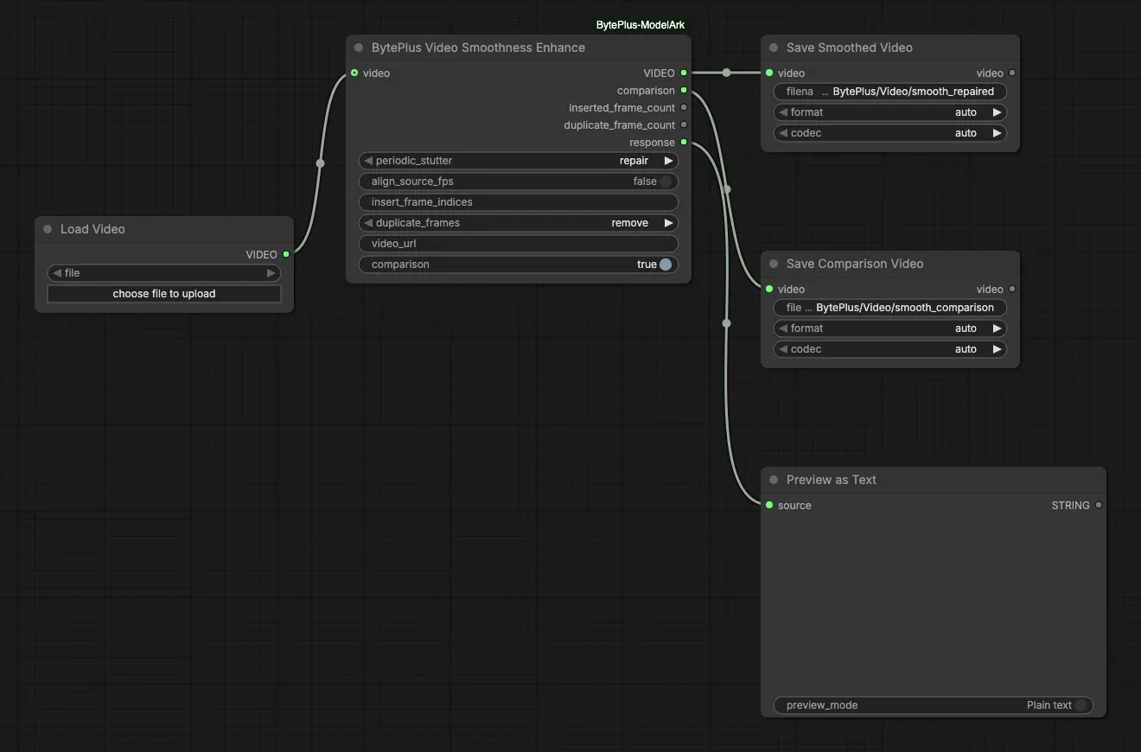Click the VIDEO output socket on BytePlus node

coord(684,73)
